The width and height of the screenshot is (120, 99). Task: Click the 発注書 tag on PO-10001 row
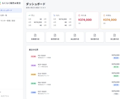pyautogui.click(x=33, y=57)
